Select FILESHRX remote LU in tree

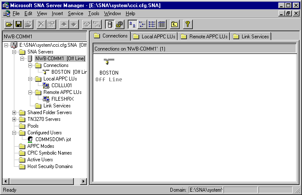point(62,99)
